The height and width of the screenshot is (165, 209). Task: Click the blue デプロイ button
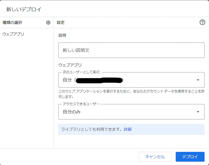tap(190, 157)
